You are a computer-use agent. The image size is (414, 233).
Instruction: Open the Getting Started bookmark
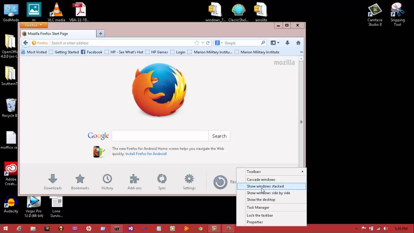(64, 52)
